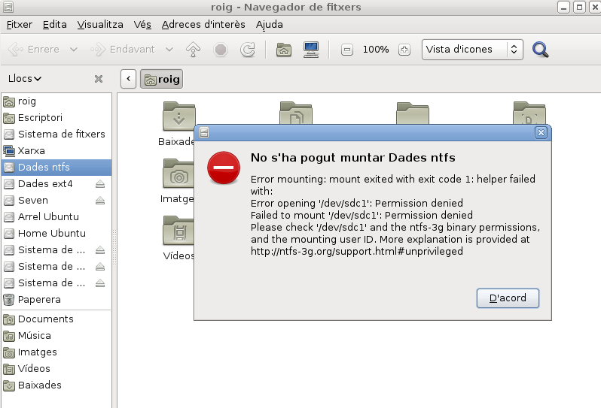Open the Edita menu
The width and height of the screenshot is (601, 408).
[54, 25]
